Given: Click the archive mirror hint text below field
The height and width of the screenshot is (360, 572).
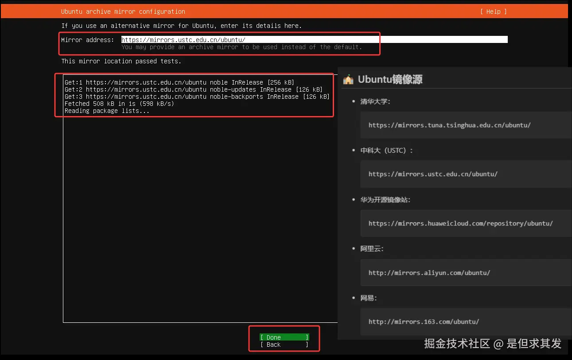Looking at the screenshot, I should [241, 47].
